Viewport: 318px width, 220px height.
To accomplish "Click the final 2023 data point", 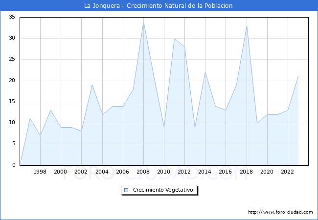I will [298, 76].
